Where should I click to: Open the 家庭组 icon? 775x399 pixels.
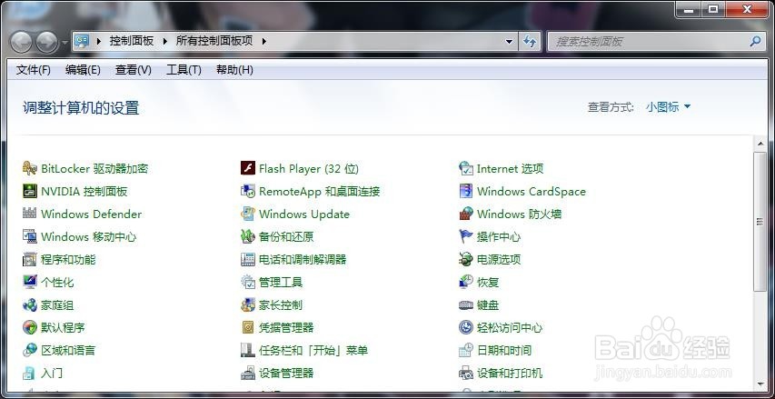point(30,305)
